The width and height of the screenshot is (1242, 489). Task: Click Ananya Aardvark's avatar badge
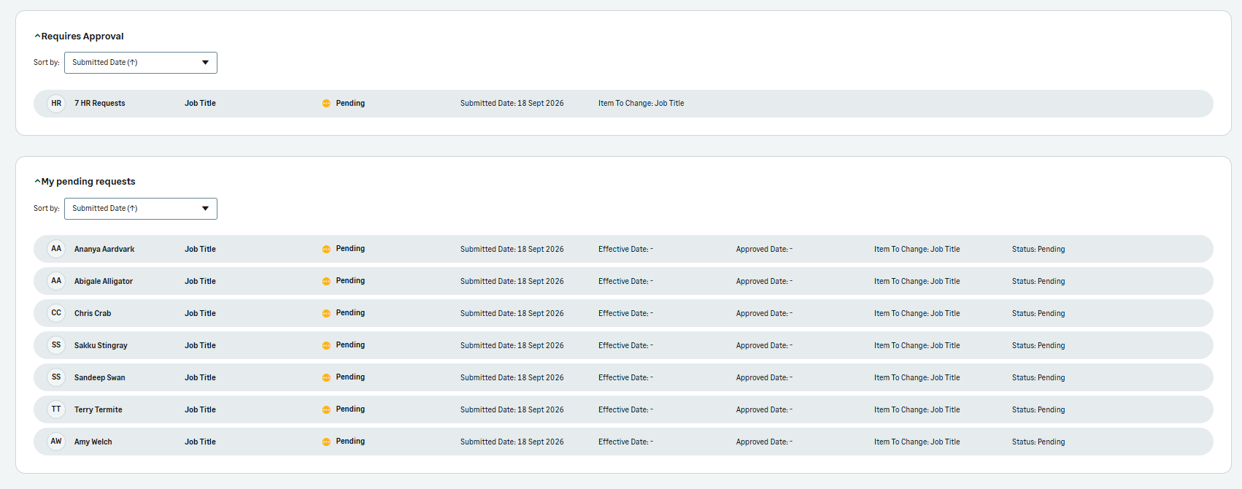(56, 249)
